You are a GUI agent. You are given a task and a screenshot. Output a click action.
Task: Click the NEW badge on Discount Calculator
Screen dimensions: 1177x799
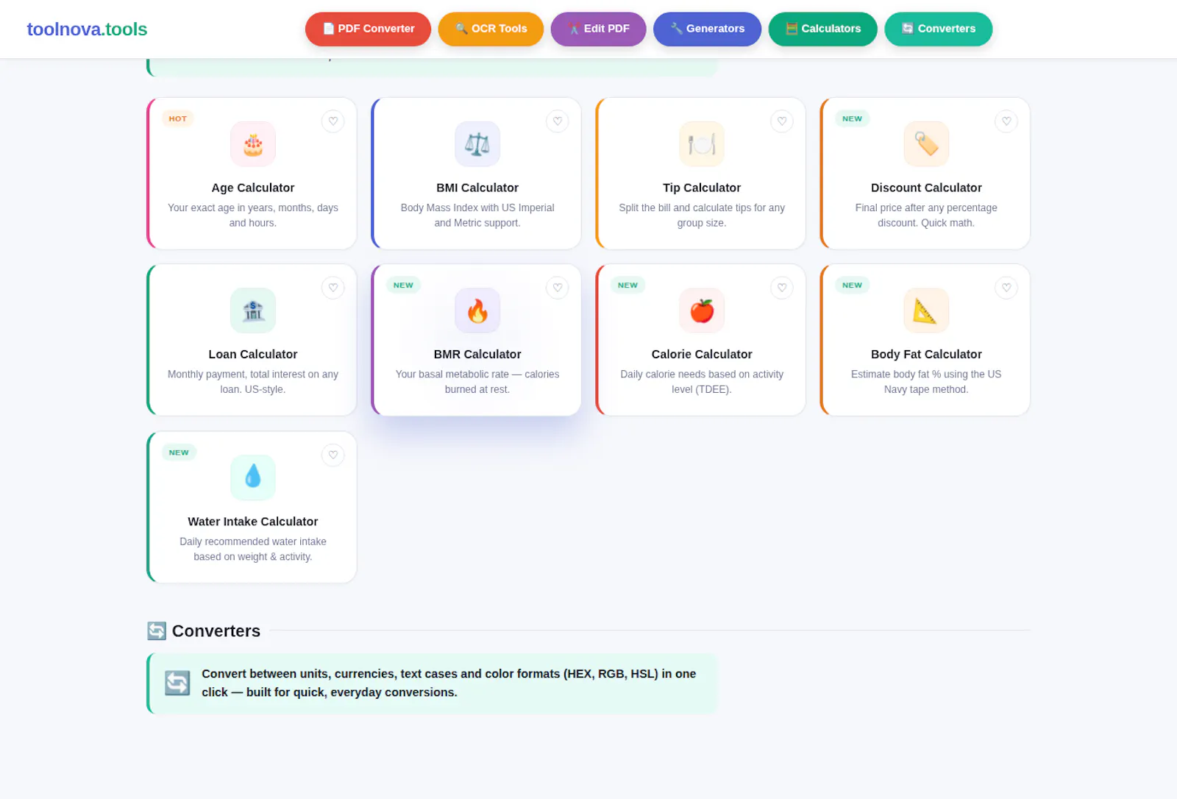[852, 118]
